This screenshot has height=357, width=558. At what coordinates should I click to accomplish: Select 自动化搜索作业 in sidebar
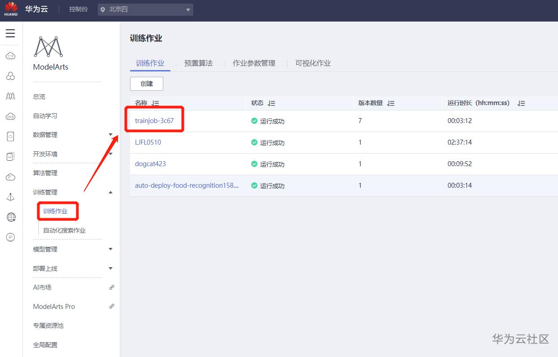coord(64,230)
